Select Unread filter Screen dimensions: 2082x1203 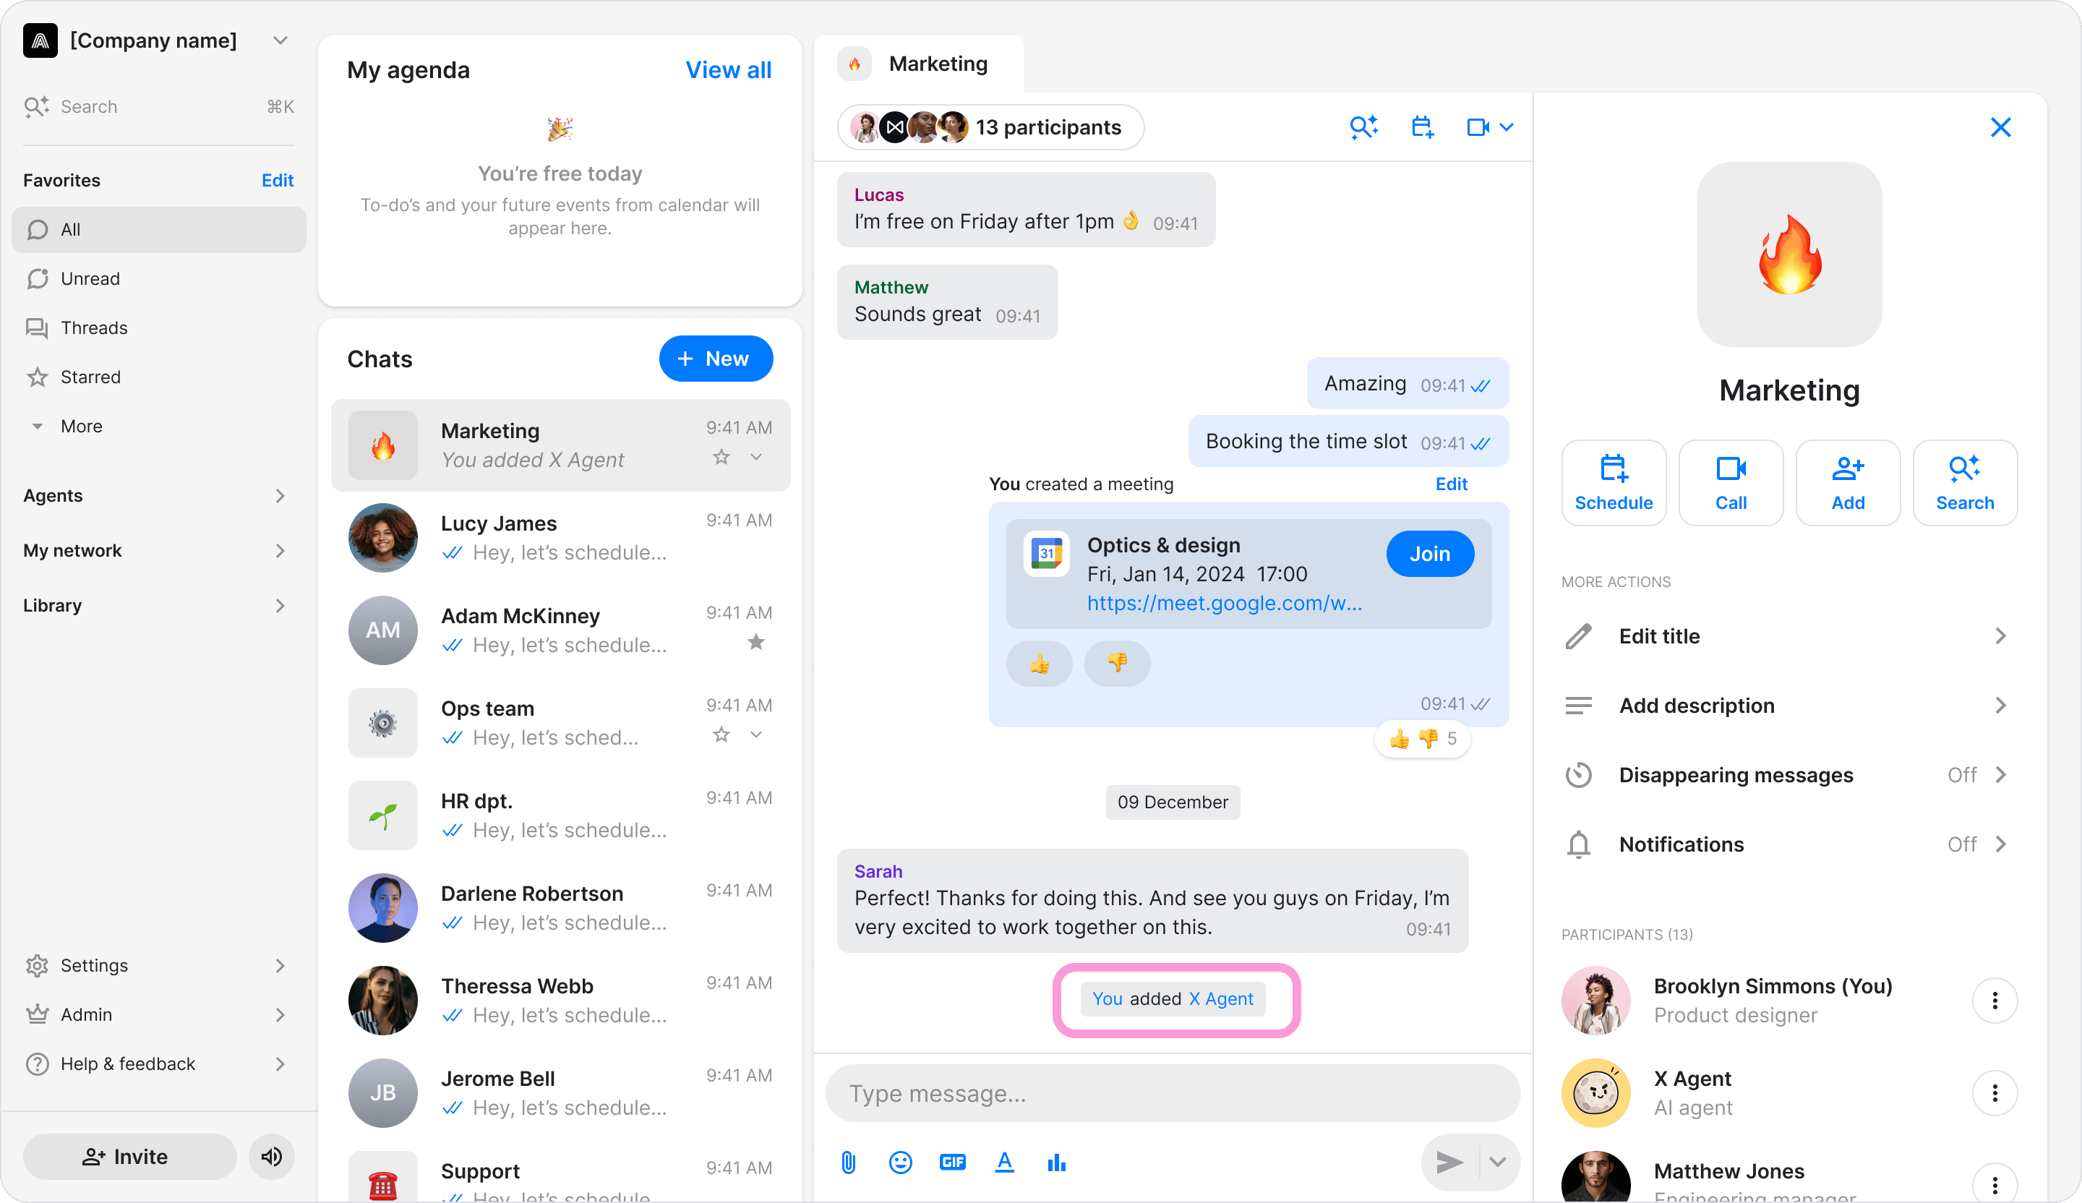[x=158, y=278]
